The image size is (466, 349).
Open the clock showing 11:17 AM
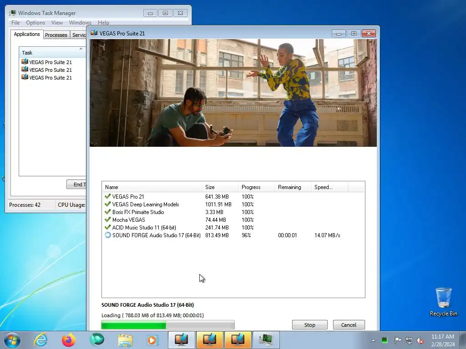click(x=443, y=340)
